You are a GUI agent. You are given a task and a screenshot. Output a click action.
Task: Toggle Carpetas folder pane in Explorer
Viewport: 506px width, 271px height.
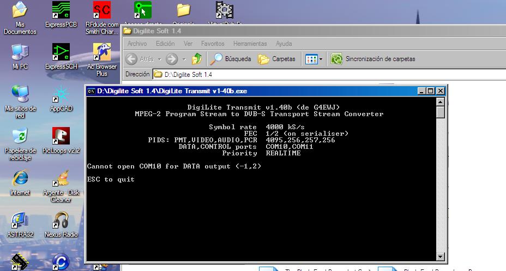point(276,59)
